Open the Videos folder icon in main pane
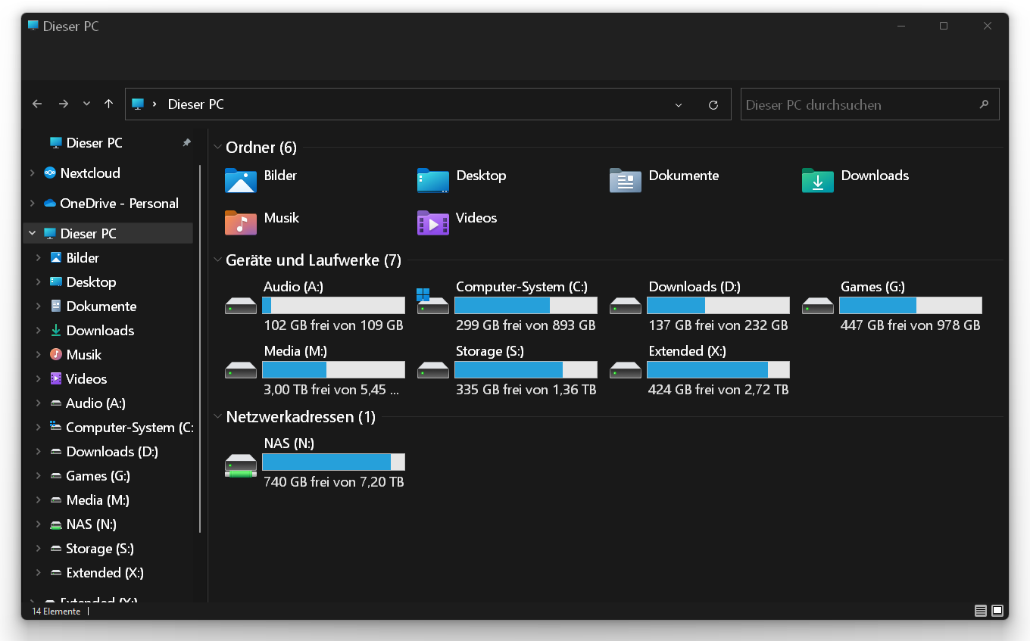Viewport: 1030px width, 641px height. pyautogui.click(x=433, y=223)
